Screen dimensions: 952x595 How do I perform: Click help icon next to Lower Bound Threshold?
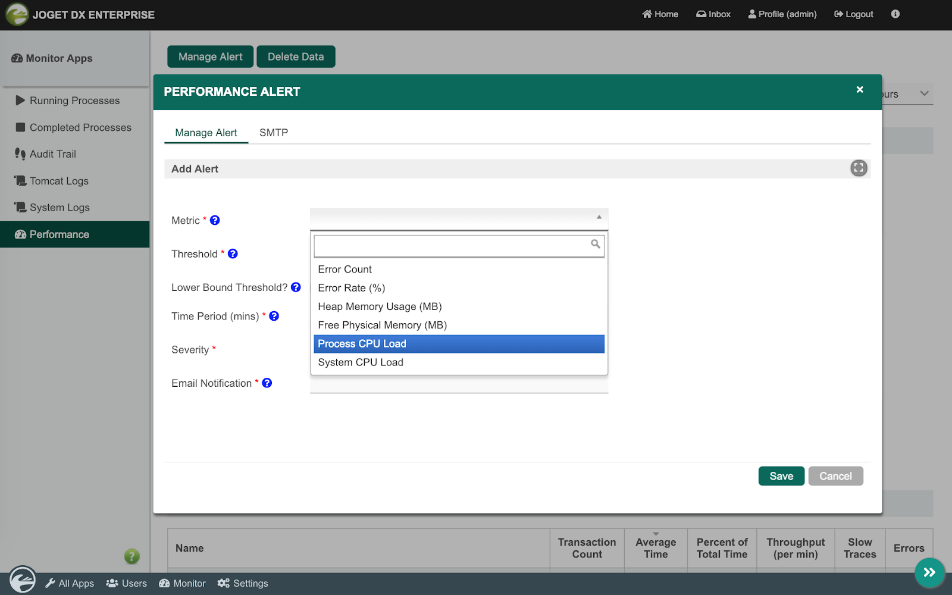(x=296, y=287)
